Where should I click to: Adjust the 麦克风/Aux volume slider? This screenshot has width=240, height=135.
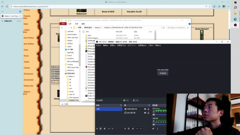[161, 115]
